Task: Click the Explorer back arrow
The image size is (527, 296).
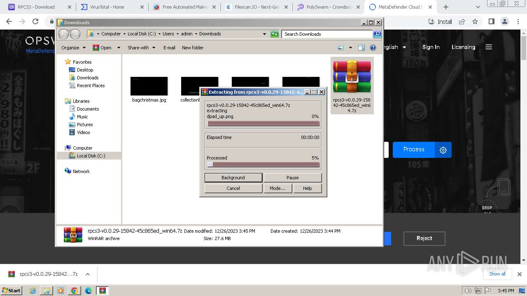Action: tap(63, 34)
